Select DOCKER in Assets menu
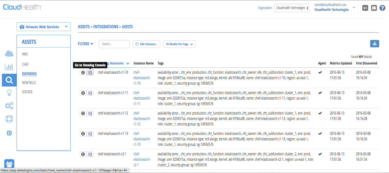Image resolution: width=389 pixels, height=173 pixels. click(x=27, y=92)
